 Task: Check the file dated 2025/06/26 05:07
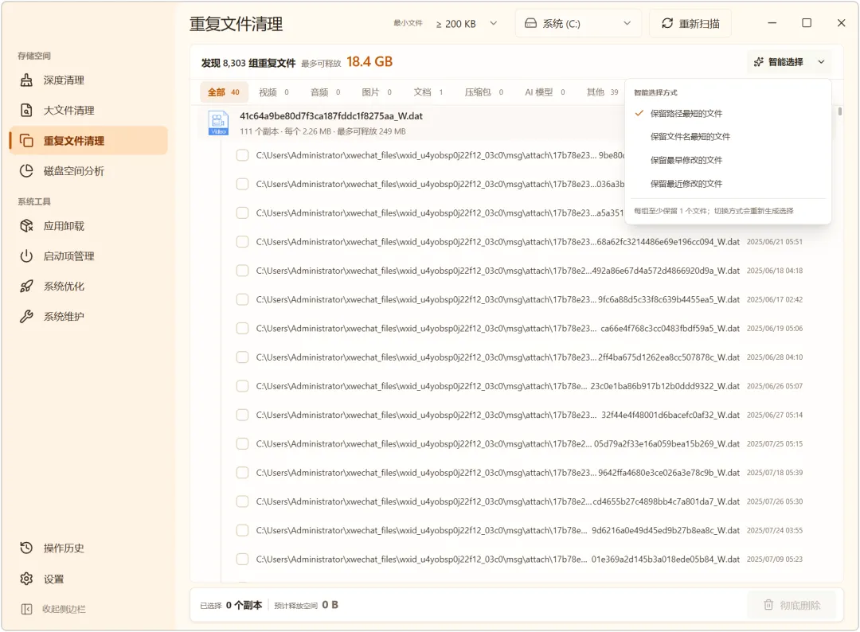click(x=242, y=386)
